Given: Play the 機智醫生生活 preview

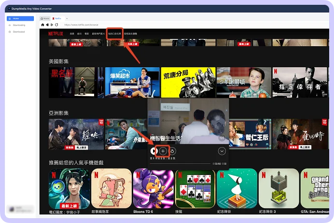Looking at the screenshot, I should 154,151.
